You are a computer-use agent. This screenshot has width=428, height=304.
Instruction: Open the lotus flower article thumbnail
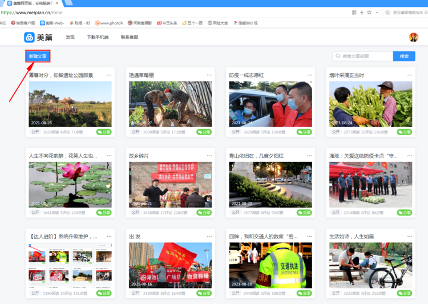pyautogui.click(x=70, y=184)
